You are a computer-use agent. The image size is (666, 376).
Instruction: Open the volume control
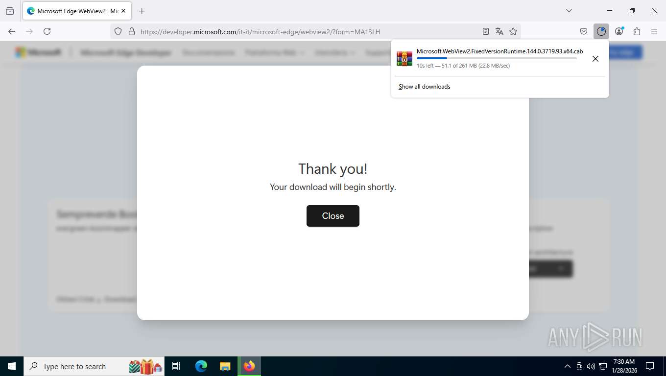point(591,366)
